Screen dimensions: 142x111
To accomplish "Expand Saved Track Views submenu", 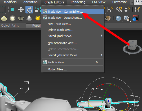I will tap(73, 36).
